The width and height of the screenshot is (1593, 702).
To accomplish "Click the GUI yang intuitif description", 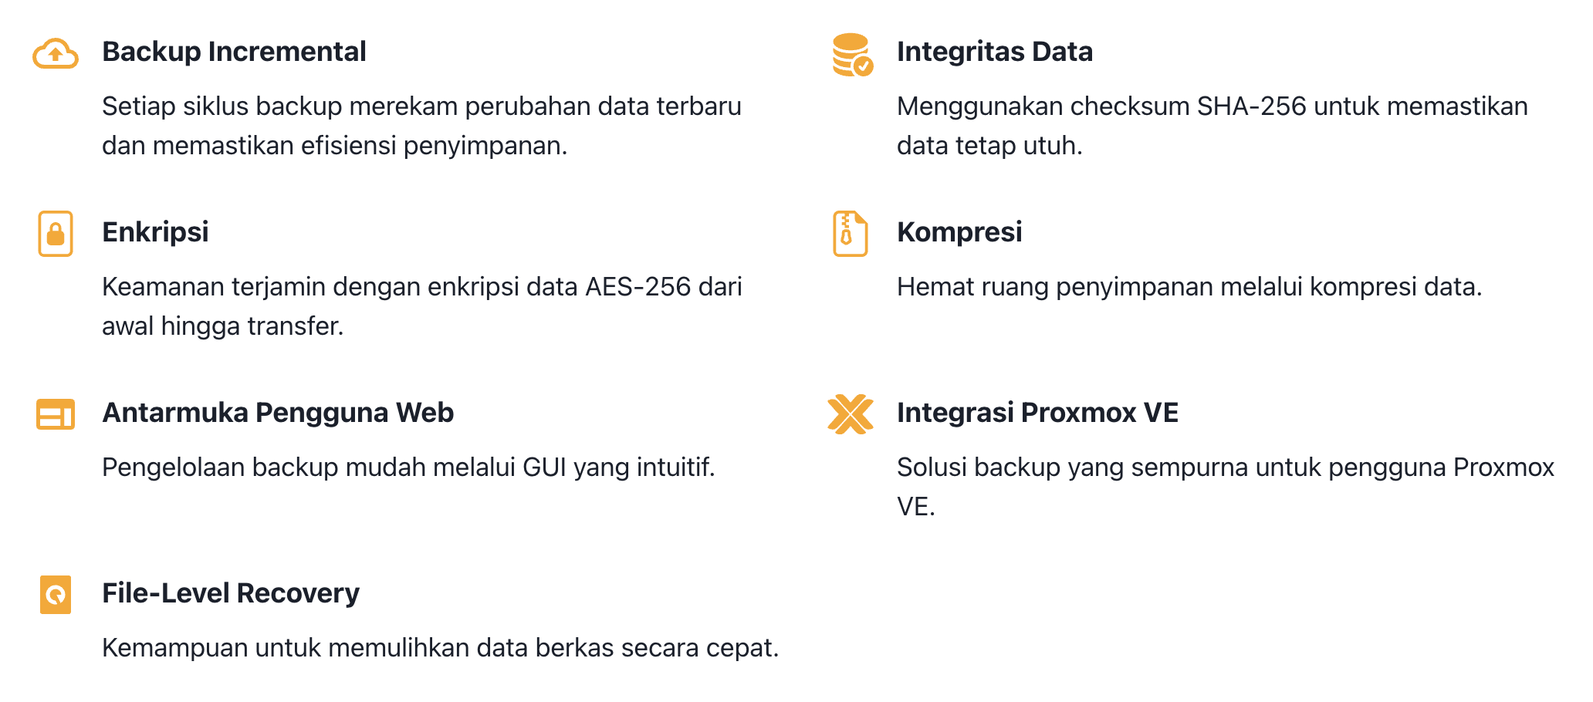I will click(x=409, y=467).
